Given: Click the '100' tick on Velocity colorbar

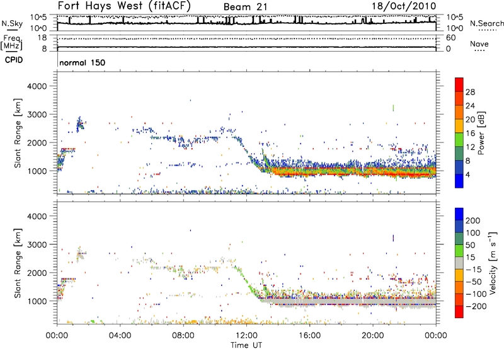Looking at the screenshot, I should pyautogui.click(x=473, y=233).
